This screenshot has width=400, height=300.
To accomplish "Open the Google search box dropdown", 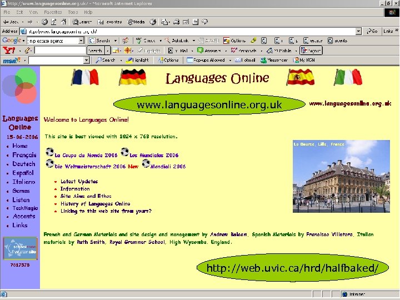I will coord(81,41).
